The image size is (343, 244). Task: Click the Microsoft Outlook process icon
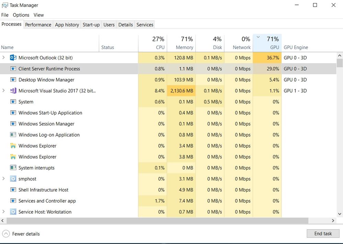(x=13, y=58)
